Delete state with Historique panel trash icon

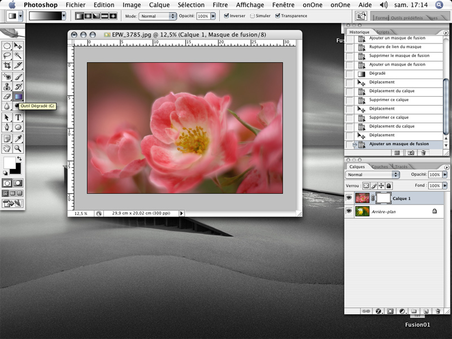coord(423,153)
